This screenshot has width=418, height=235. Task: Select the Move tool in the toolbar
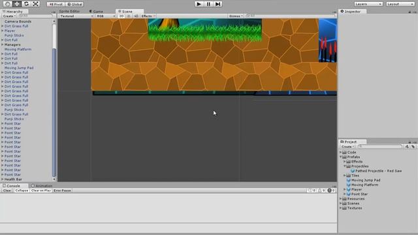(x=17, y=4)
